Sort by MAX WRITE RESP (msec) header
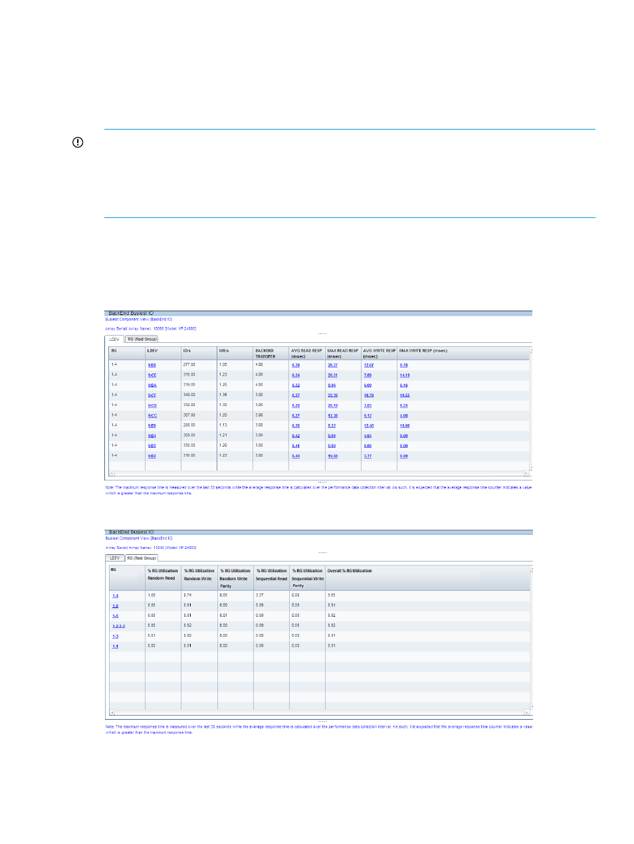This screenshot has height=844, width=634. [463, 353]
